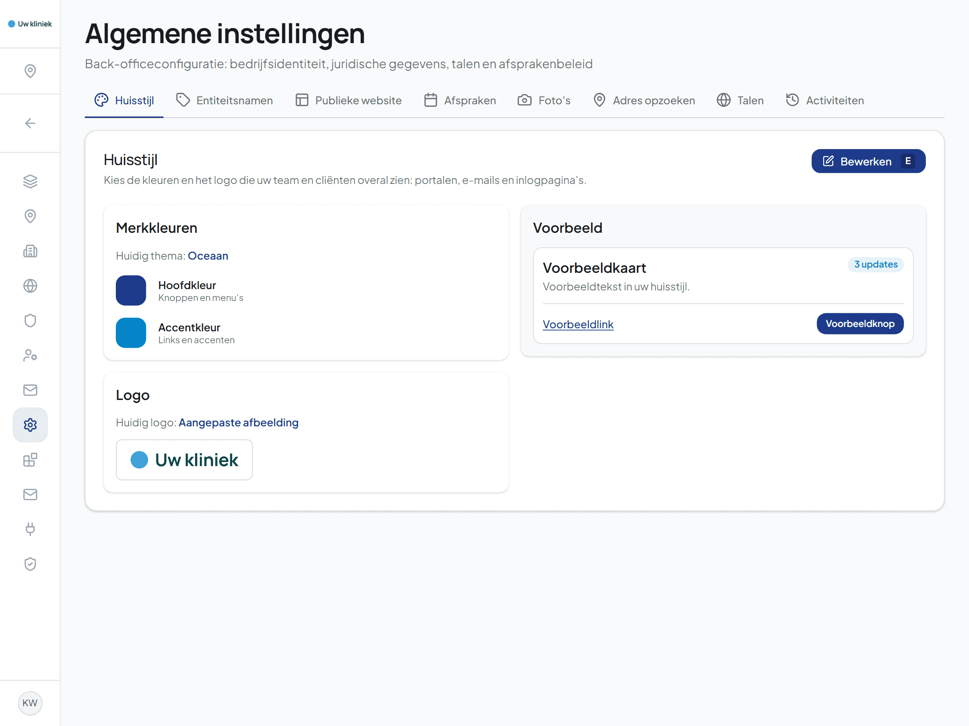Click the Voorbeeldkaart heading
The image size is (969, 726).
[594, 268]
